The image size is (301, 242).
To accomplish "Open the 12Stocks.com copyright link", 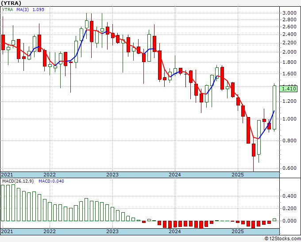I will click(282, 238).
